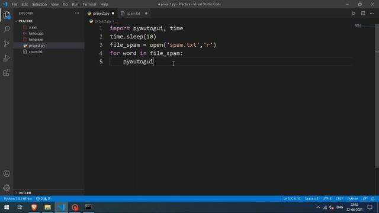
Task: Open Windows Start menu
Action: pyautogui.click(x=7, y=207)
